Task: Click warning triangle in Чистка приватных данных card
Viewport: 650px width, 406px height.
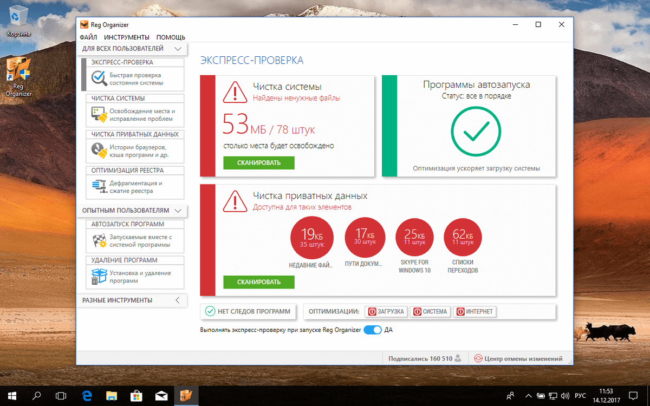Action: (235, 201)
